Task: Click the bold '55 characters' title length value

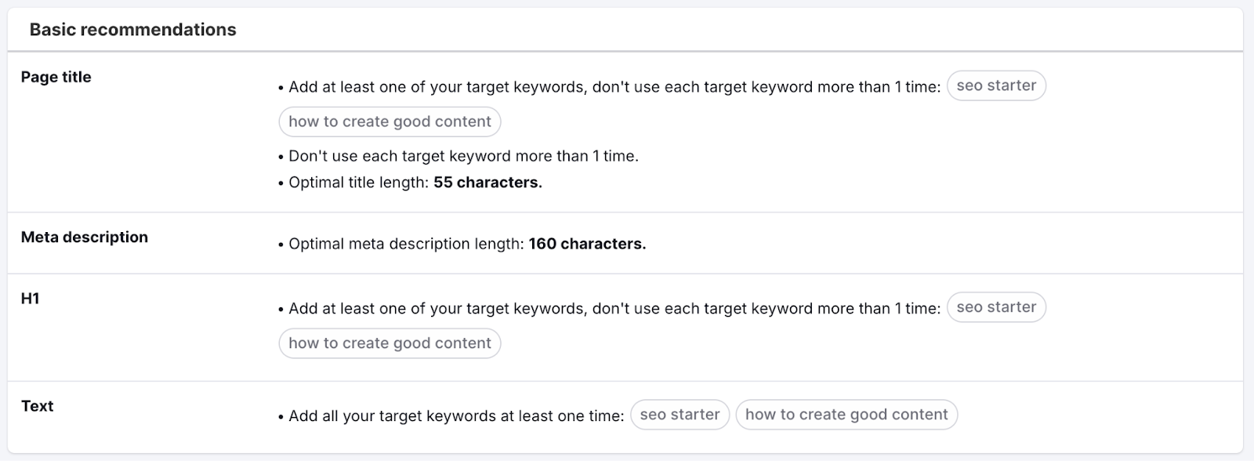Action: [486, 181]
